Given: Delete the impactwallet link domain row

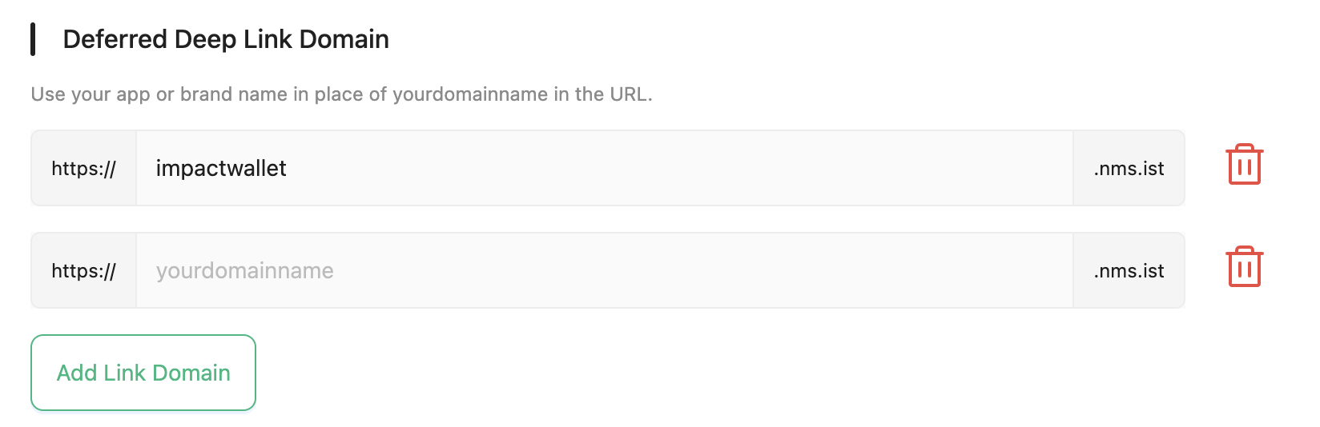Looking at the screenshot, I should [x=1244, y=165].
